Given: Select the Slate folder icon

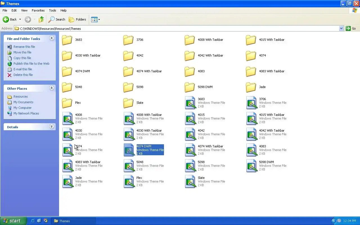Looking at the screenshot, I should pyautogui.click(x=128, y=103).
